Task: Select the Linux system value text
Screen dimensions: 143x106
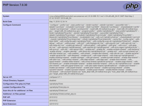Action: [x=92, y=17]
